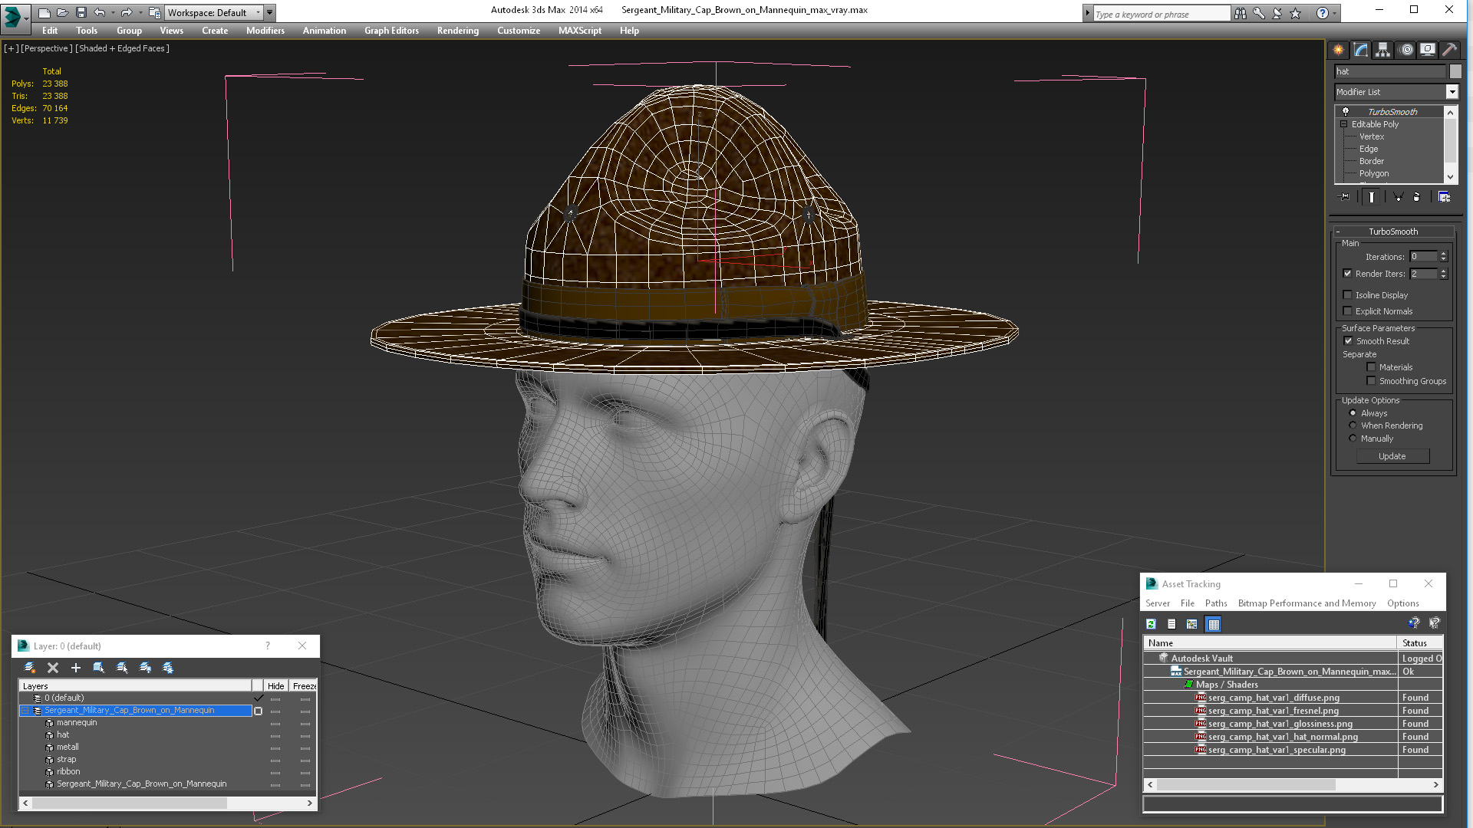Select When Rendering update option
This screenshot has height=828, width=1473.
coord(1353,426)
